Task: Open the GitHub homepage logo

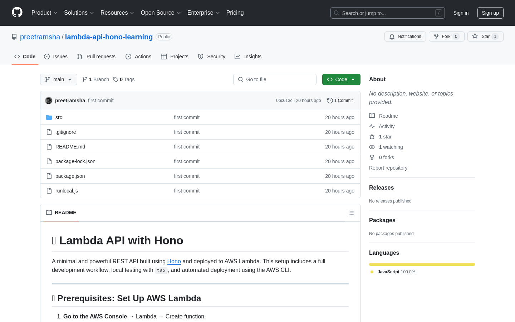Action: click(17, 13)
